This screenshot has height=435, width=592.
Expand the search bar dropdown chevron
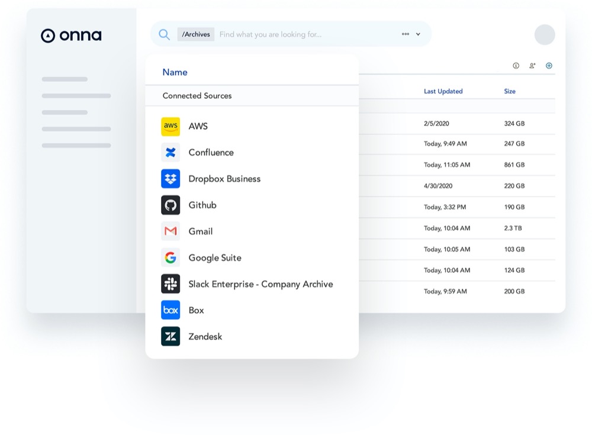tap(418, 34)
